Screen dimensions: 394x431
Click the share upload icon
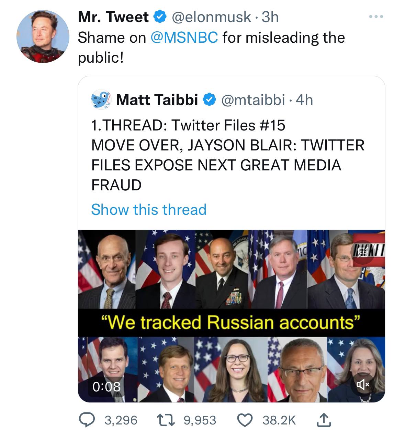click(324, 420)
